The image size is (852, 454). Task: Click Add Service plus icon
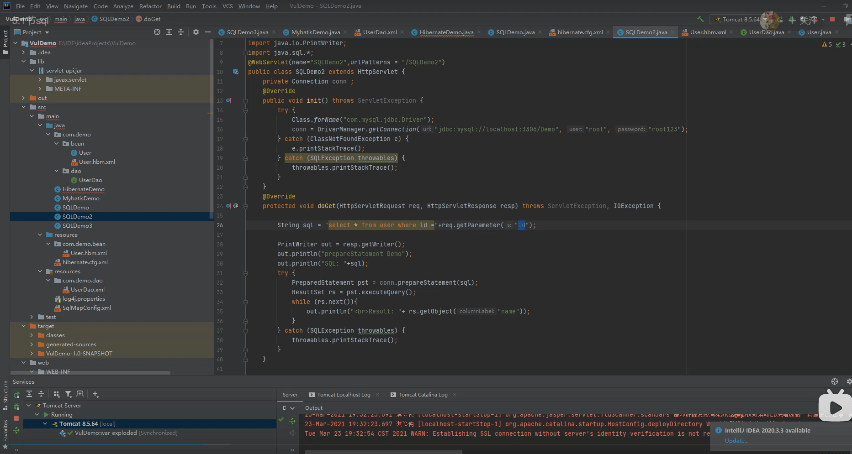pos(95,394)
